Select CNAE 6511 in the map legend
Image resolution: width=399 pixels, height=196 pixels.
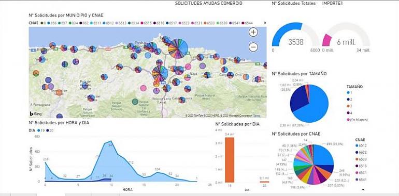[x=96, y=23]
